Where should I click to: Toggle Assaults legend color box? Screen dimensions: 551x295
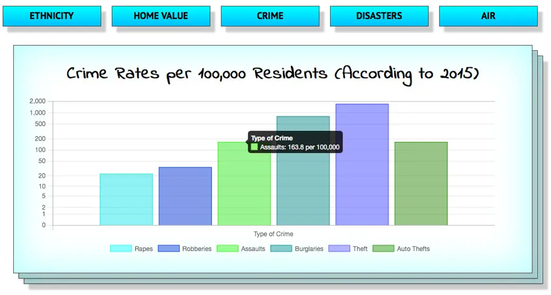pos(227,248)
